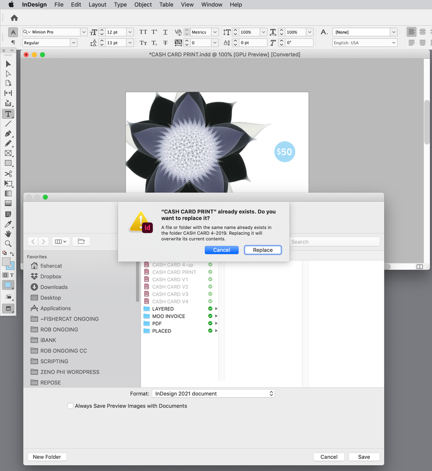Select the Content Collector tool
432x471 pixels.
pyautogui.click(x=8, y=103)
